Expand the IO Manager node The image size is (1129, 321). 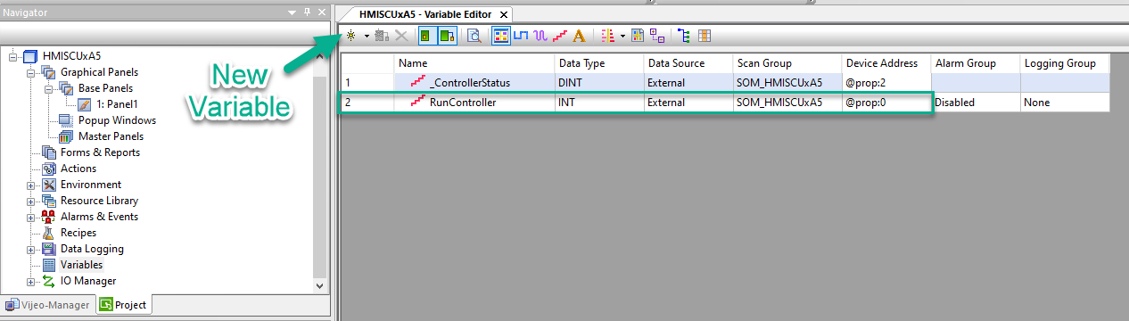pyautogui.click(x=30, y=281)
